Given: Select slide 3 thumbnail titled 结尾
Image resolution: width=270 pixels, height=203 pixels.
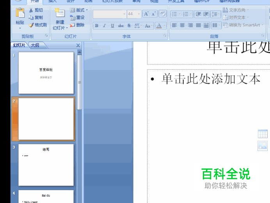Looking at the screenshot, I should pos(46,165).
